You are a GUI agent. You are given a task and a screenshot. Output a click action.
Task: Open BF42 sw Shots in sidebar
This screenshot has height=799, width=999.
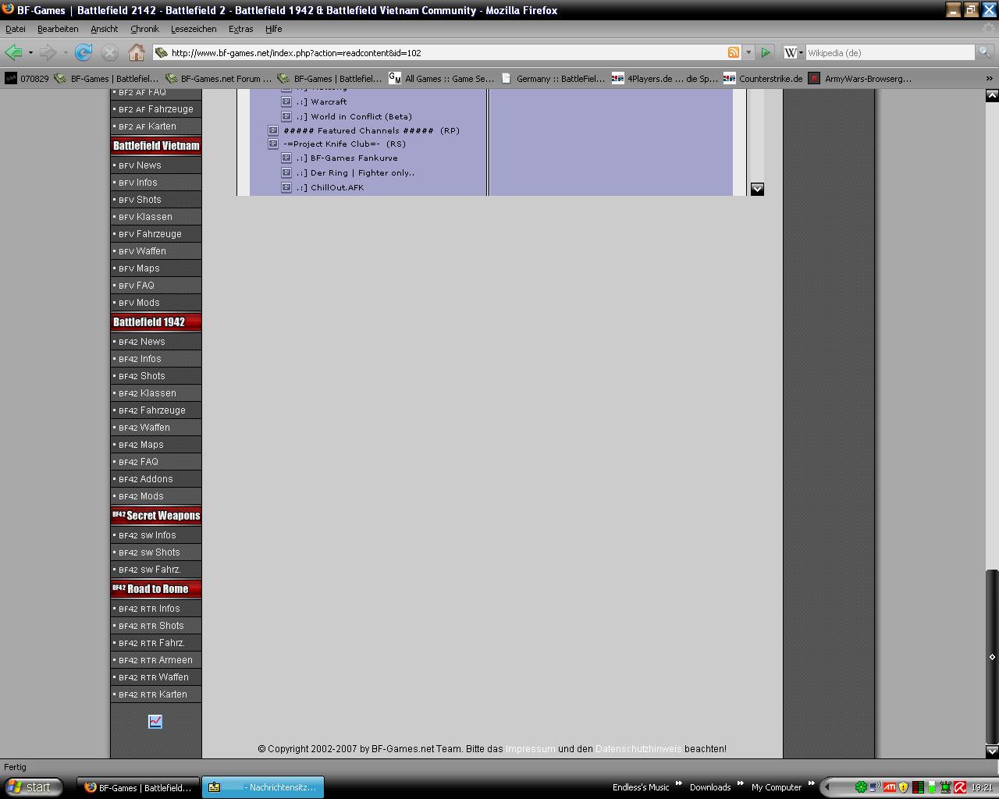click(x=156, y=552)
